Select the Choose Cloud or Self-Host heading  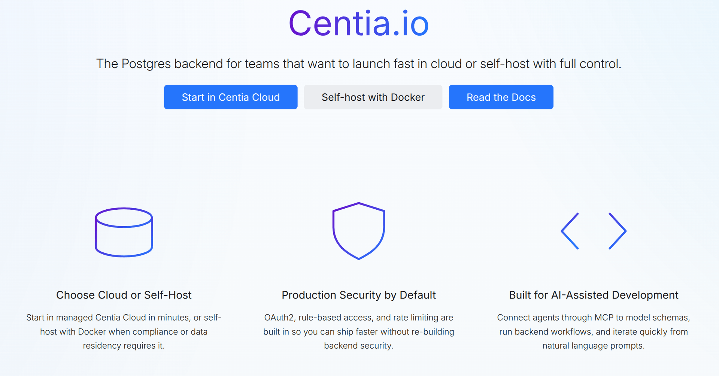[124, 295]
